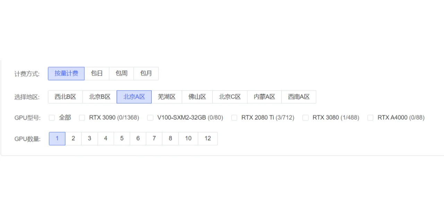Screen dimensions: 444x222
Task: Switch billing to 包月 monthly
Action: click(x=146, y=74)
